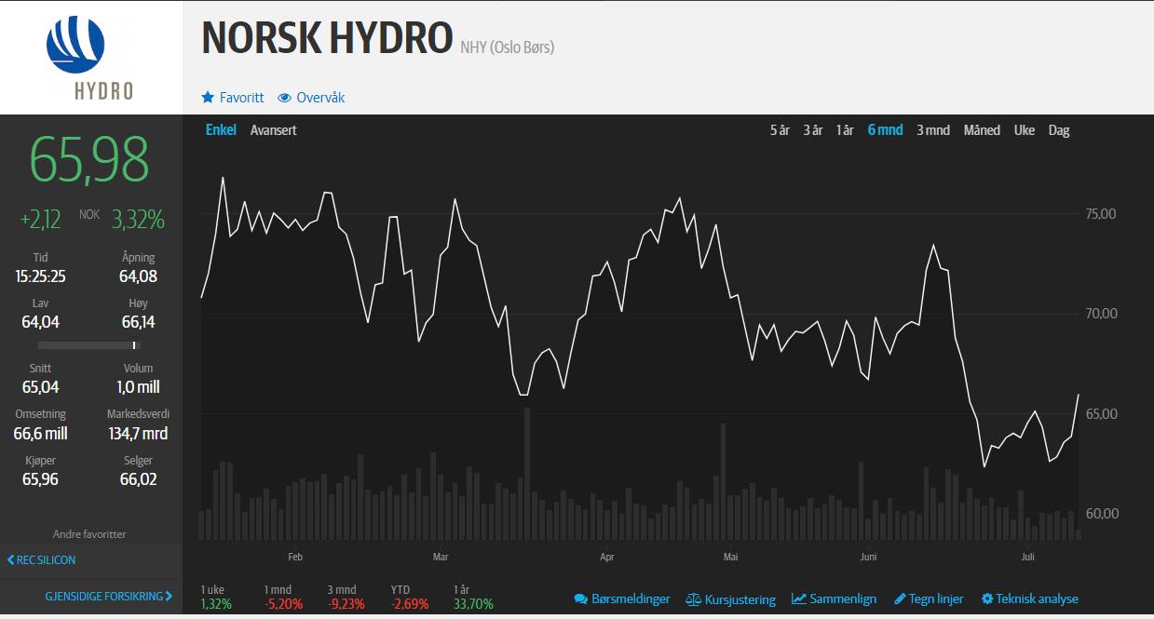Select the Dag time range
This screenshot has width=1154, height=619.
point(1059,130)
